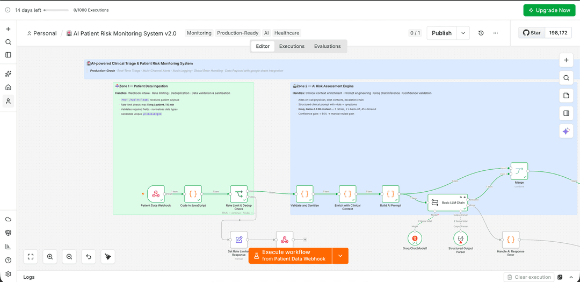
Task: Select the Rate Limit & Dedup Check node
Action: 239,194
